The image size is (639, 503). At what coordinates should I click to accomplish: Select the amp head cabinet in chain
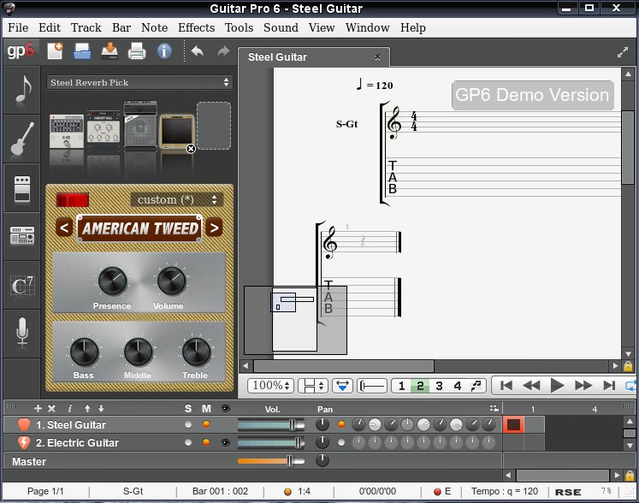click(140, 124)
